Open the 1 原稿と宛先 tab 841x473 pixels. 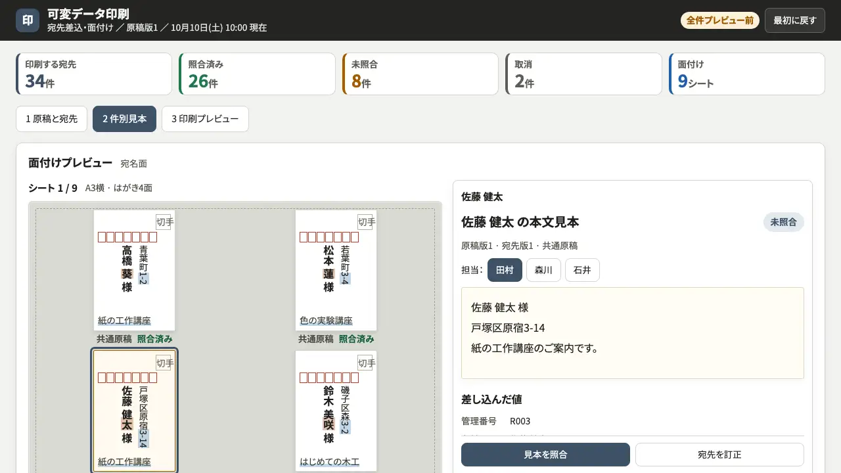pyautogui.click(x=51, y=119)
